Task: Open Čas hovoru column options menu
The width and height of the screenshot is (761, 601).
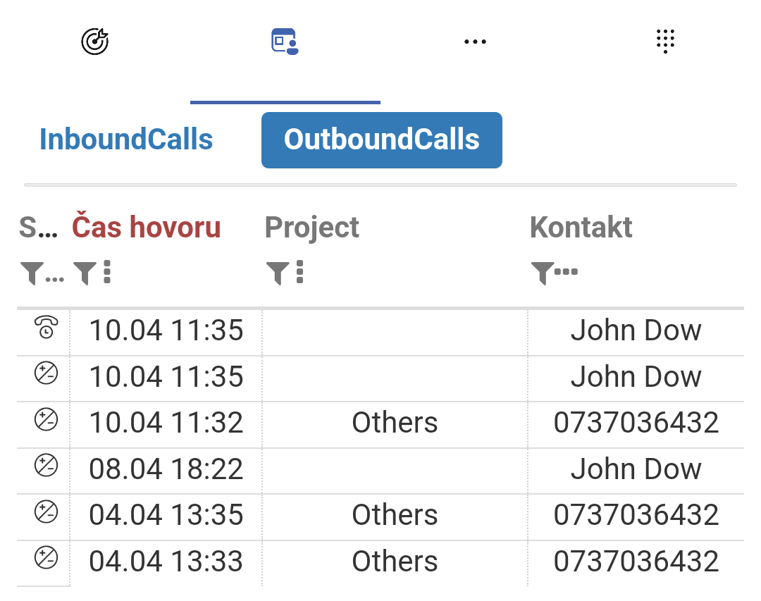Action: [107, 272]
